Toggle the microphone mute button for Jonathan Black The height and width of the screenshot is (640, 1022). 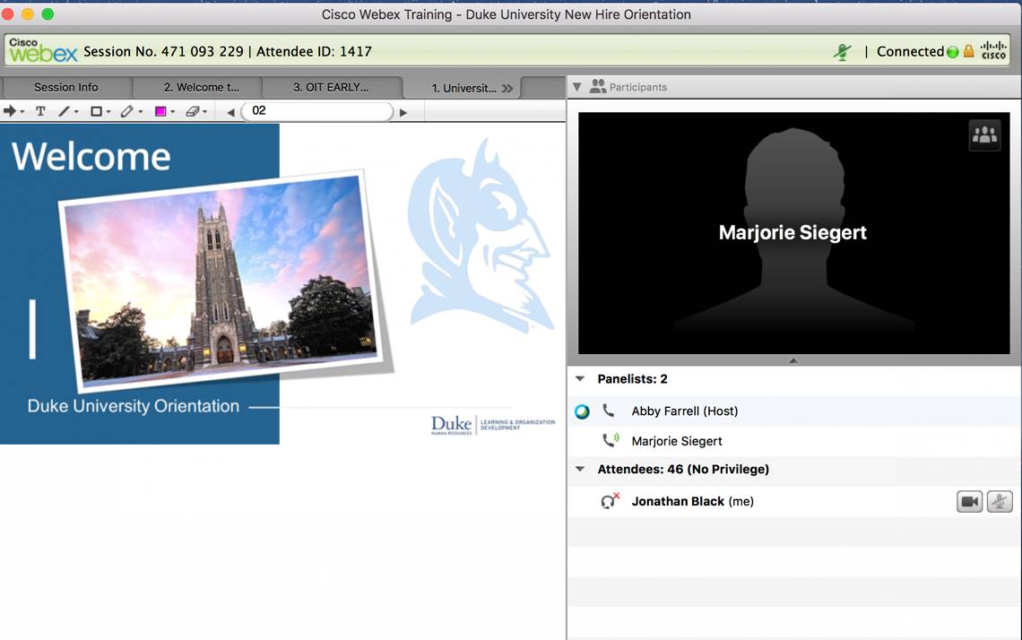point(1000,501)
